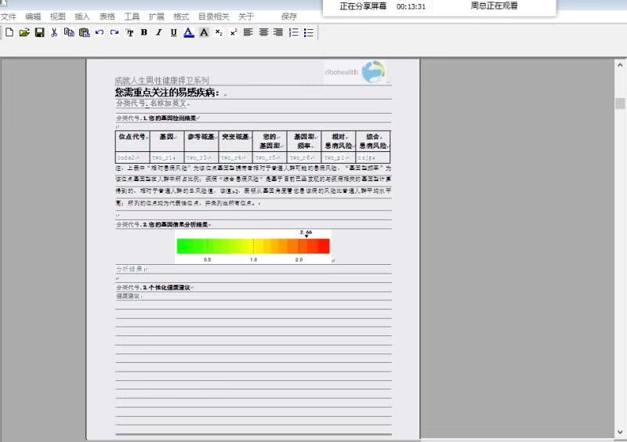
Task: Save using the floppy disk icon
Action: pyautogui.click(x=39, y=32)
